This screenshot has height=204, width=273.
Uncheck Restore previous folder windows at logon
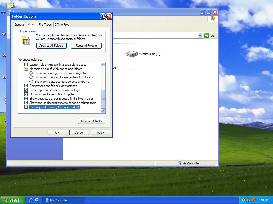[26, 90]
